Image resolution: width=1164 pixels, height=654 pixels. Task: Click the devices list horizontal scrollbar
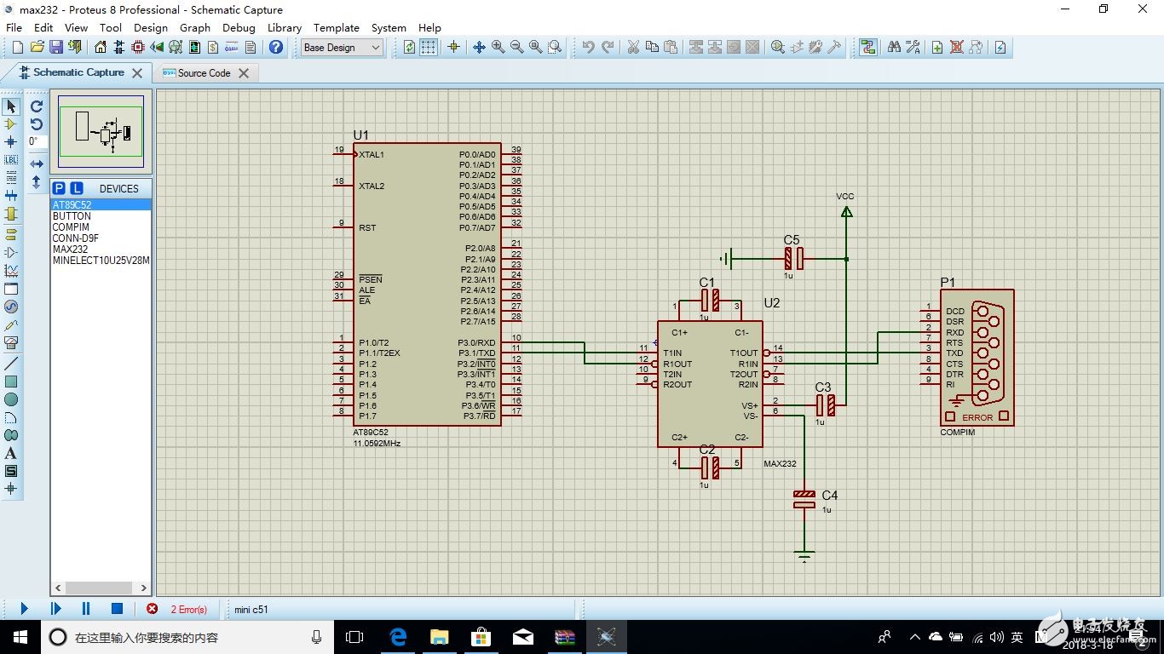point(101,588)
